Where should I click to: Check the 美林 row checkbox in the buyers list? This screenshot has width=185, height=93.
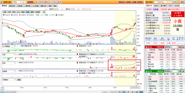click(146, 60)
